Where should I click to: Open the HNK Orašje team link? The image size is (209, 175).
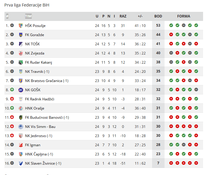35,108
